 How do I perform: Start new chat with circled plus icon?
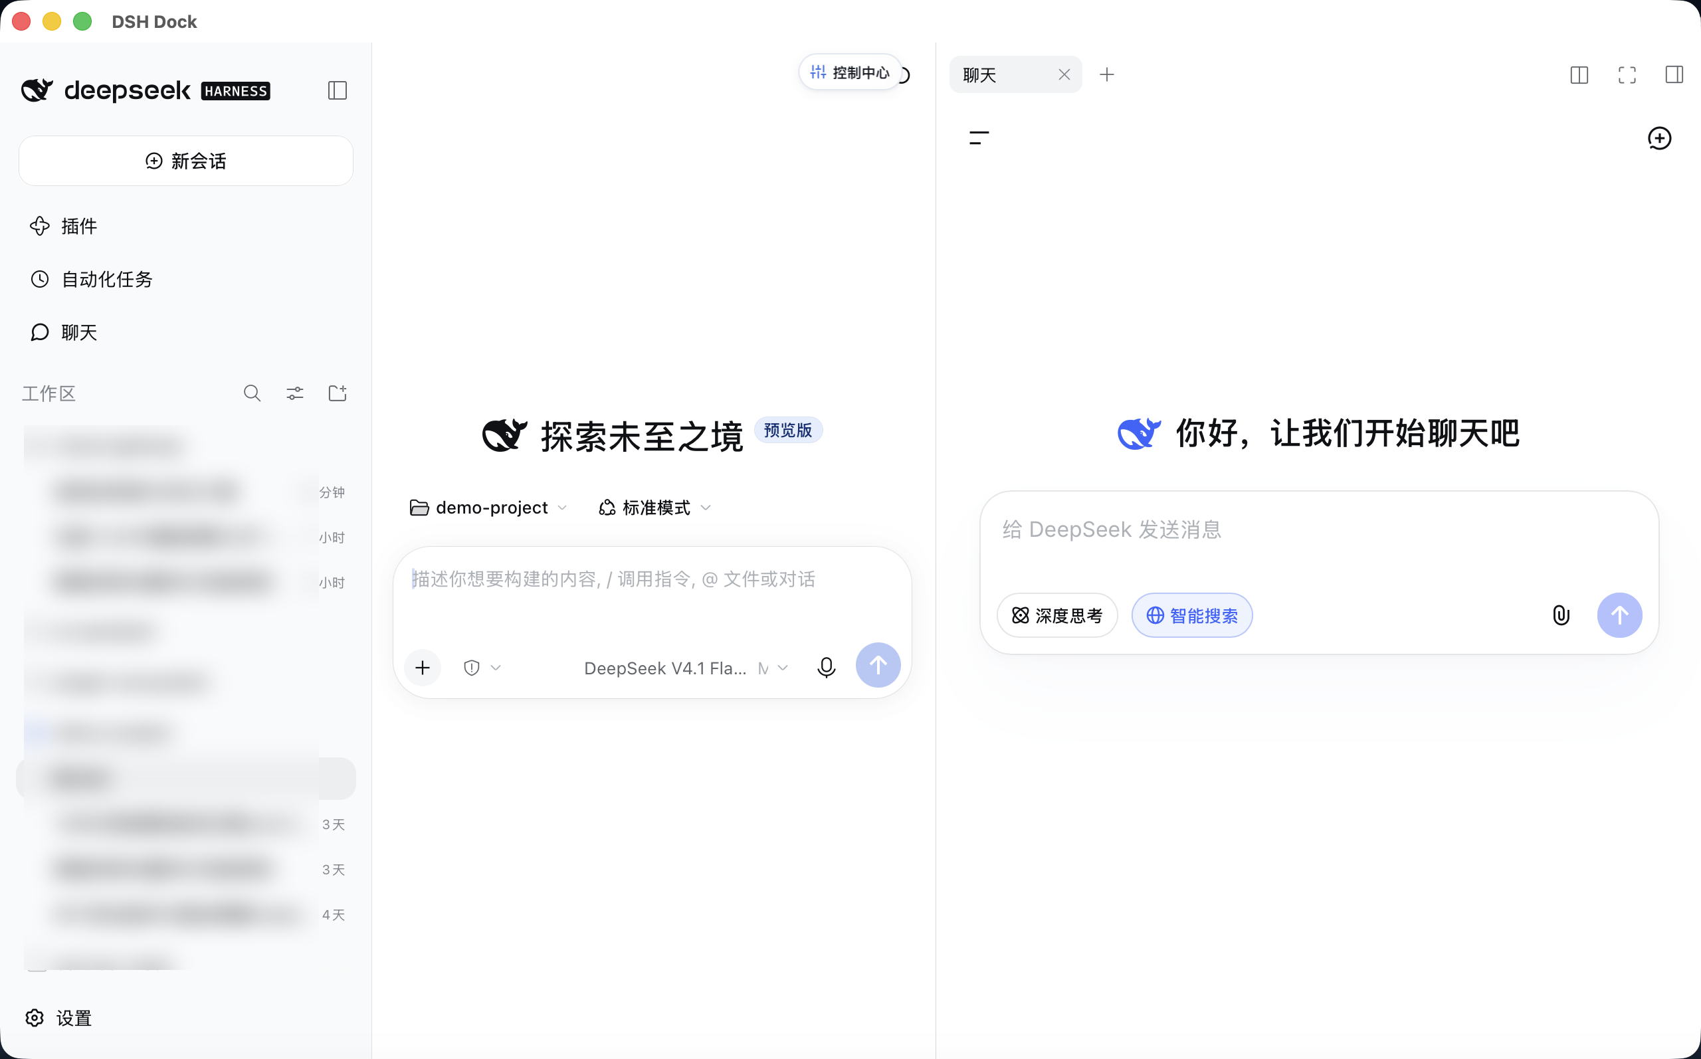1659,138
